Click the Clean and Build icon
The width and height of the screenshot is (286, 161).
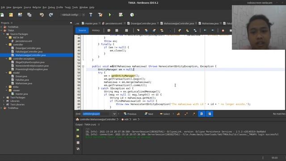click(x=100, y=15)
